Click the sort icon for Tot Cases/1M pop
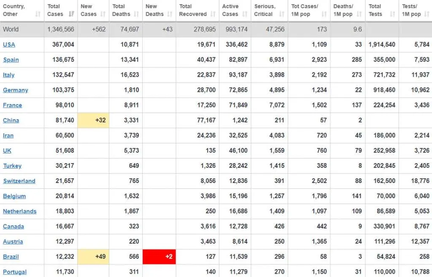This screenshot has width=432, height=277. [x=324, y=14]
